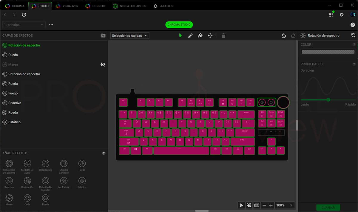Open the help icon below the profile avatar
Image resolution: width=358 pixels, height=212 pixels.
tap(353, 25)
